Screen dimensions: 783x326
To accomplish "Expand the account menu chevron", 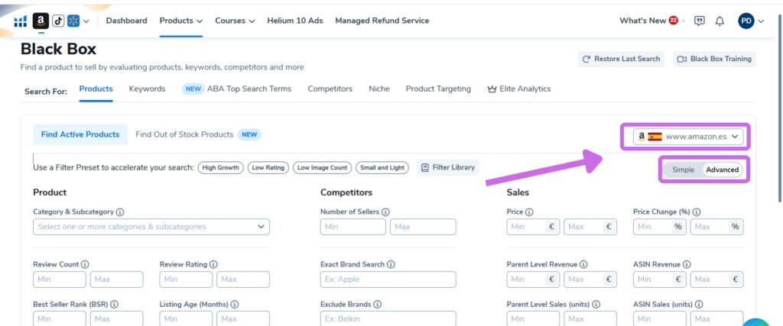I will (761, 21).
